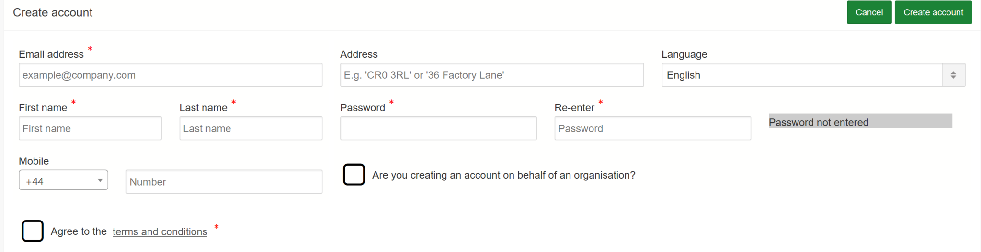Viewport: 981px width, 252px height.
Task: Select the First name input box
Action: point(90,128)
